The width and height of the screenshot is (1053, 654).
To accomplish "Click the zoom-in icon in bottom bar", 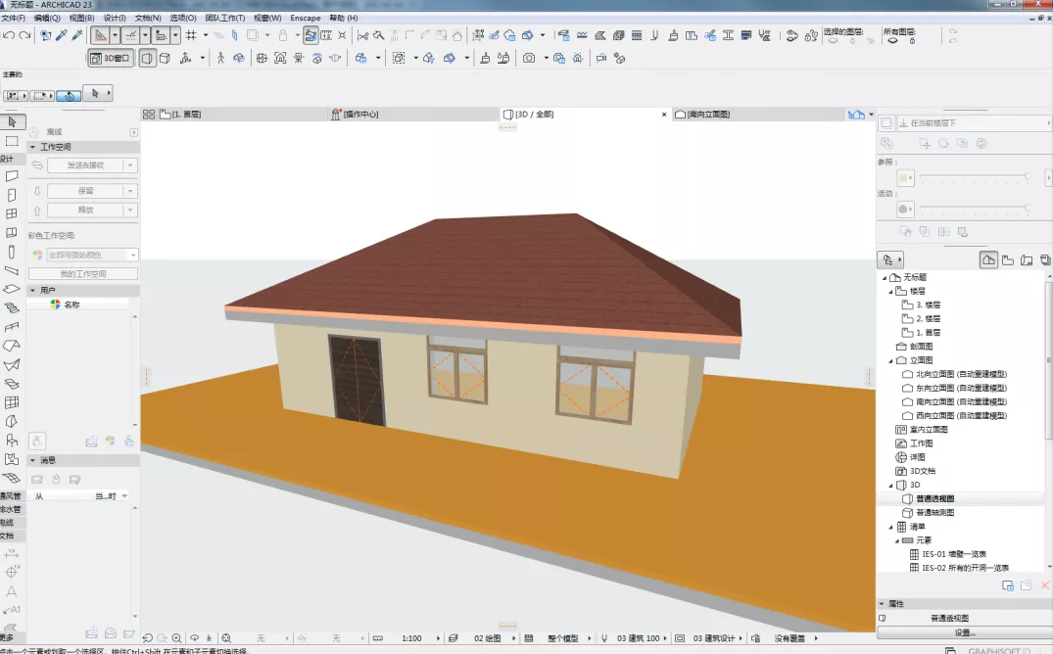I will coord(176,638).
